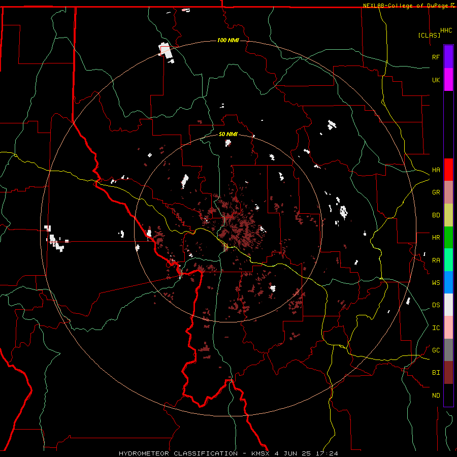Click the HA legend label
The width and height of the screenshot is (457, 457).
tap(436, 170)
